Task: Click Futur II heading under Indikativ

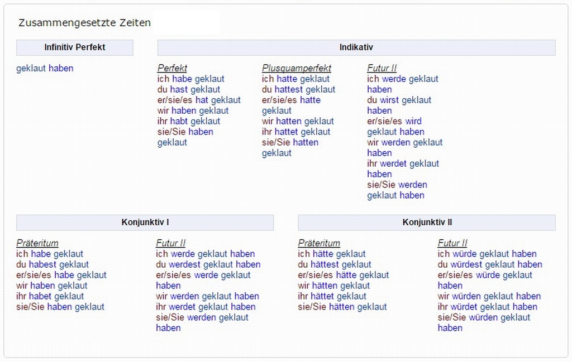Action: tap(382, 68)
